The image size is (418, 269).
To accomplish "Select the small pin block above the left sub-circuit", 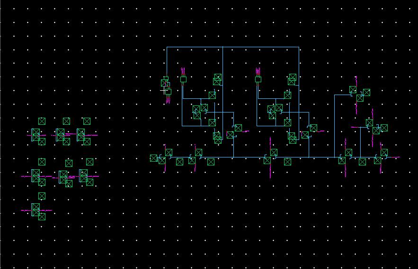I will tap(183, 79).
